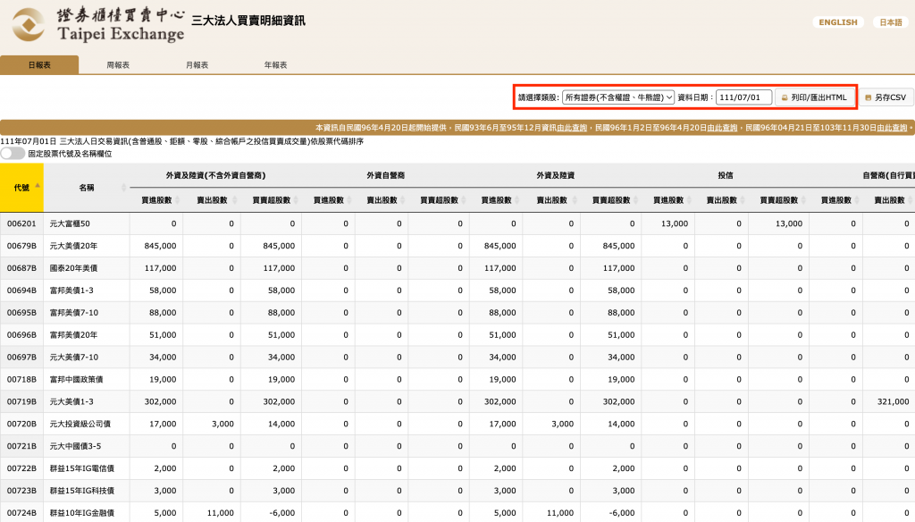Sort 買進股數 under 外資自營商
This screenshot has width=915, height=522.
[349, 200]
